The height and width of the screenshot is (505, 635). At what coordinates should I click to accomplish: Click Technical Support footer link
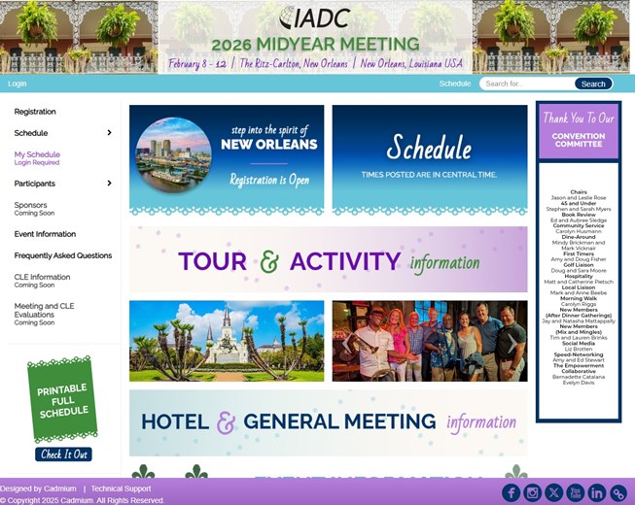[x=121, y=488]
